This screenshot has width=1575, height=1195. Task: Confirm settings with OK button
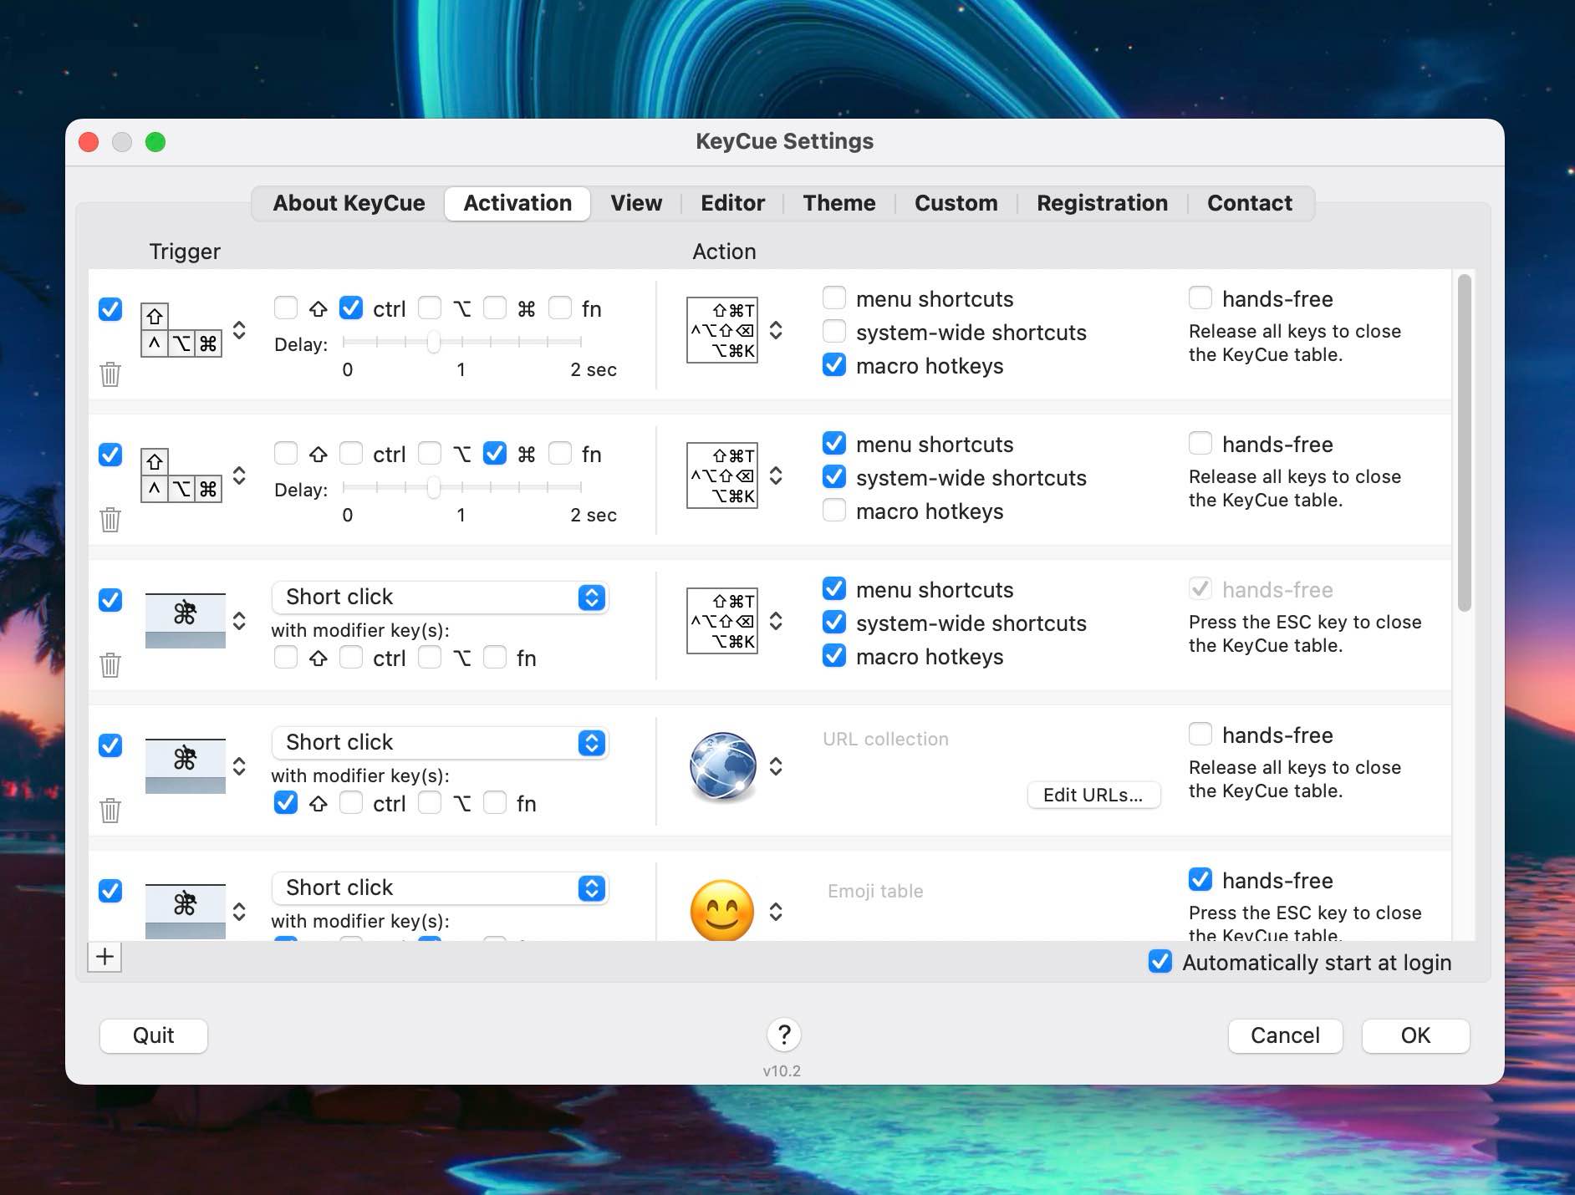(x=1415, y=1035)
